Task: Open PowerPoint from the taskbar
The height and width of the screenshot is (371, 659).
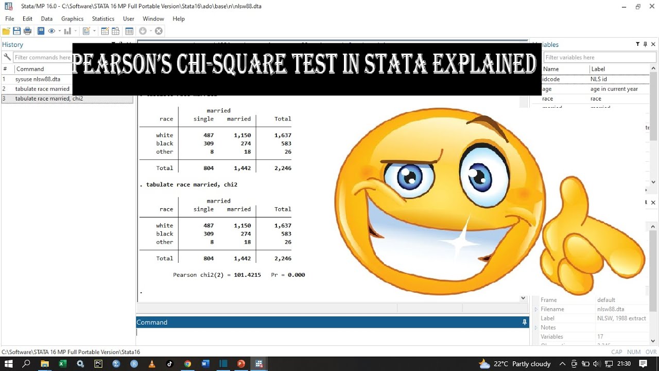Action: point(241,363)
